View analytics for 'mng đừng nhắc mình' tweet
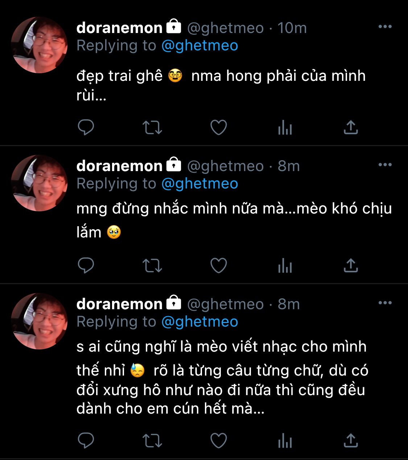 (285, 265)
